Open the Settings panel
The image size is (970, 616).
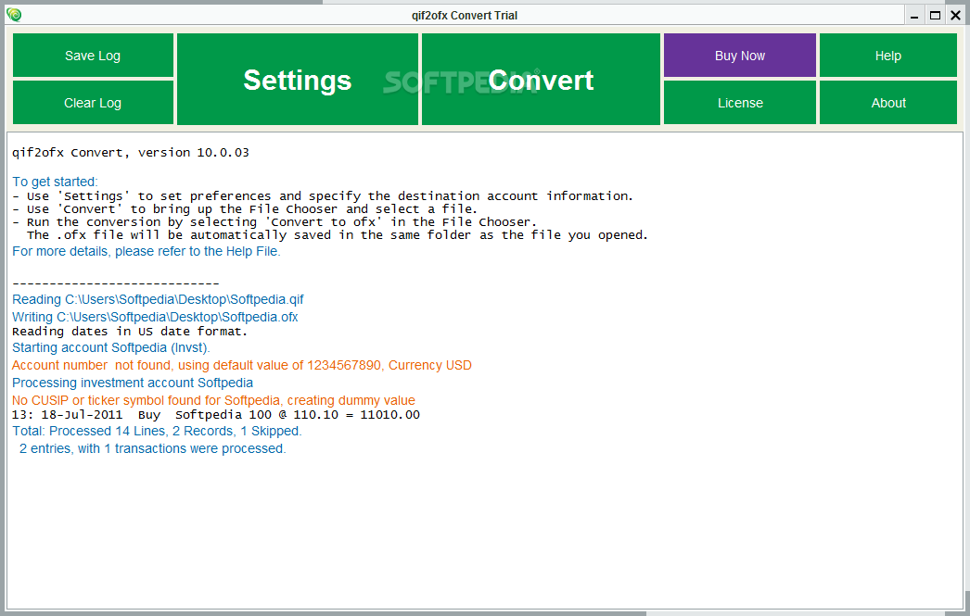pyautogui.click(x=298, y=79)
